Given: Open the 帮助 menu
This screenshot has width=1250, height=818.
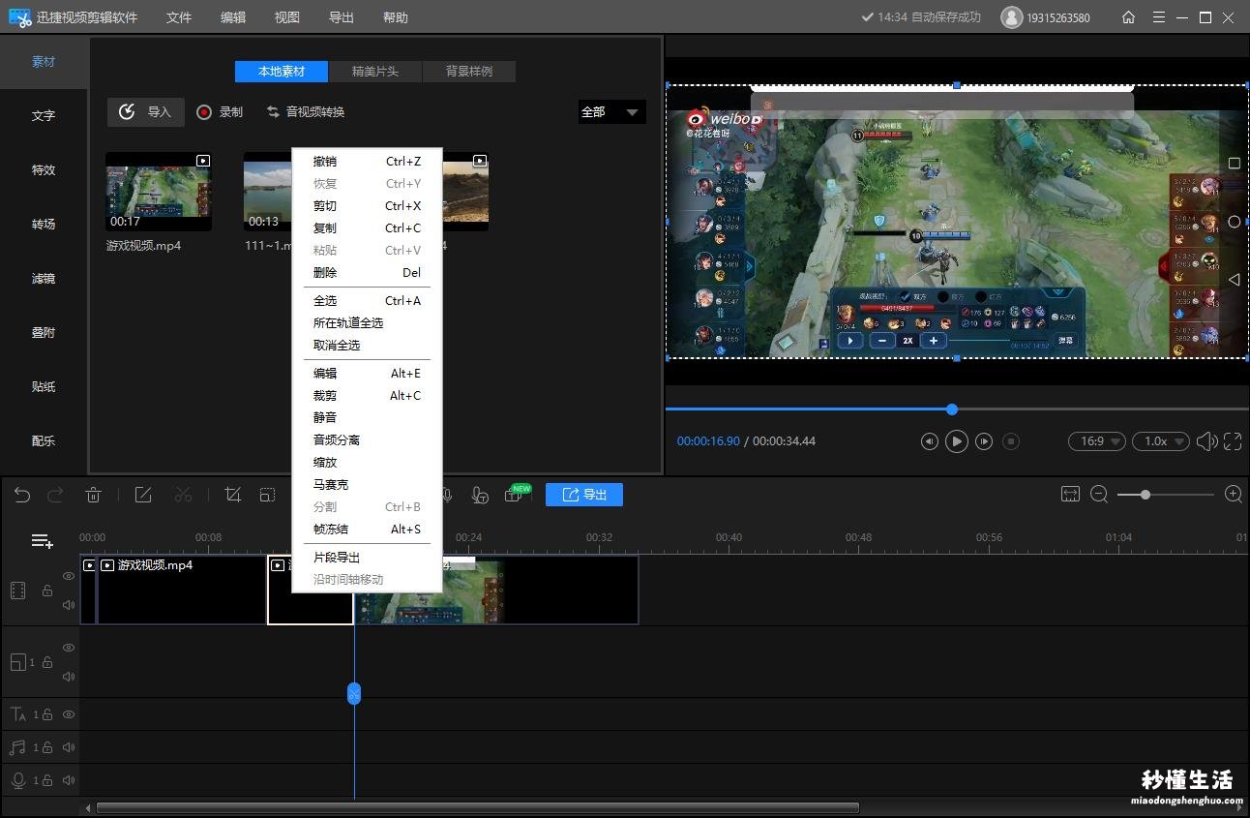Looking at the screenshot, I should 396,17.
